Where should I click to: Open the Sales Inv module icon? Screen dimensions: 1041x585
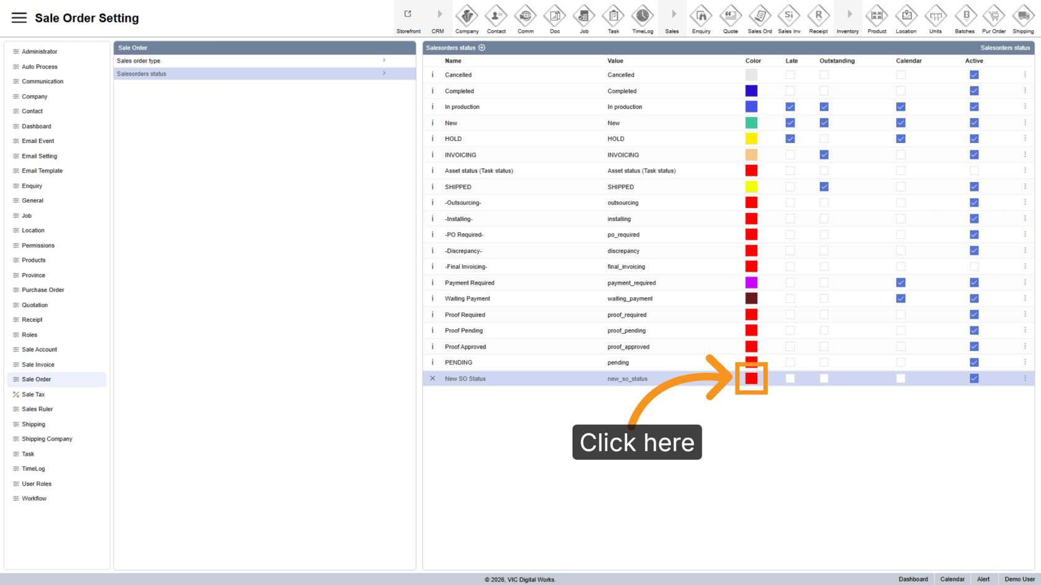pyautogui.click(x=789, y=19)
